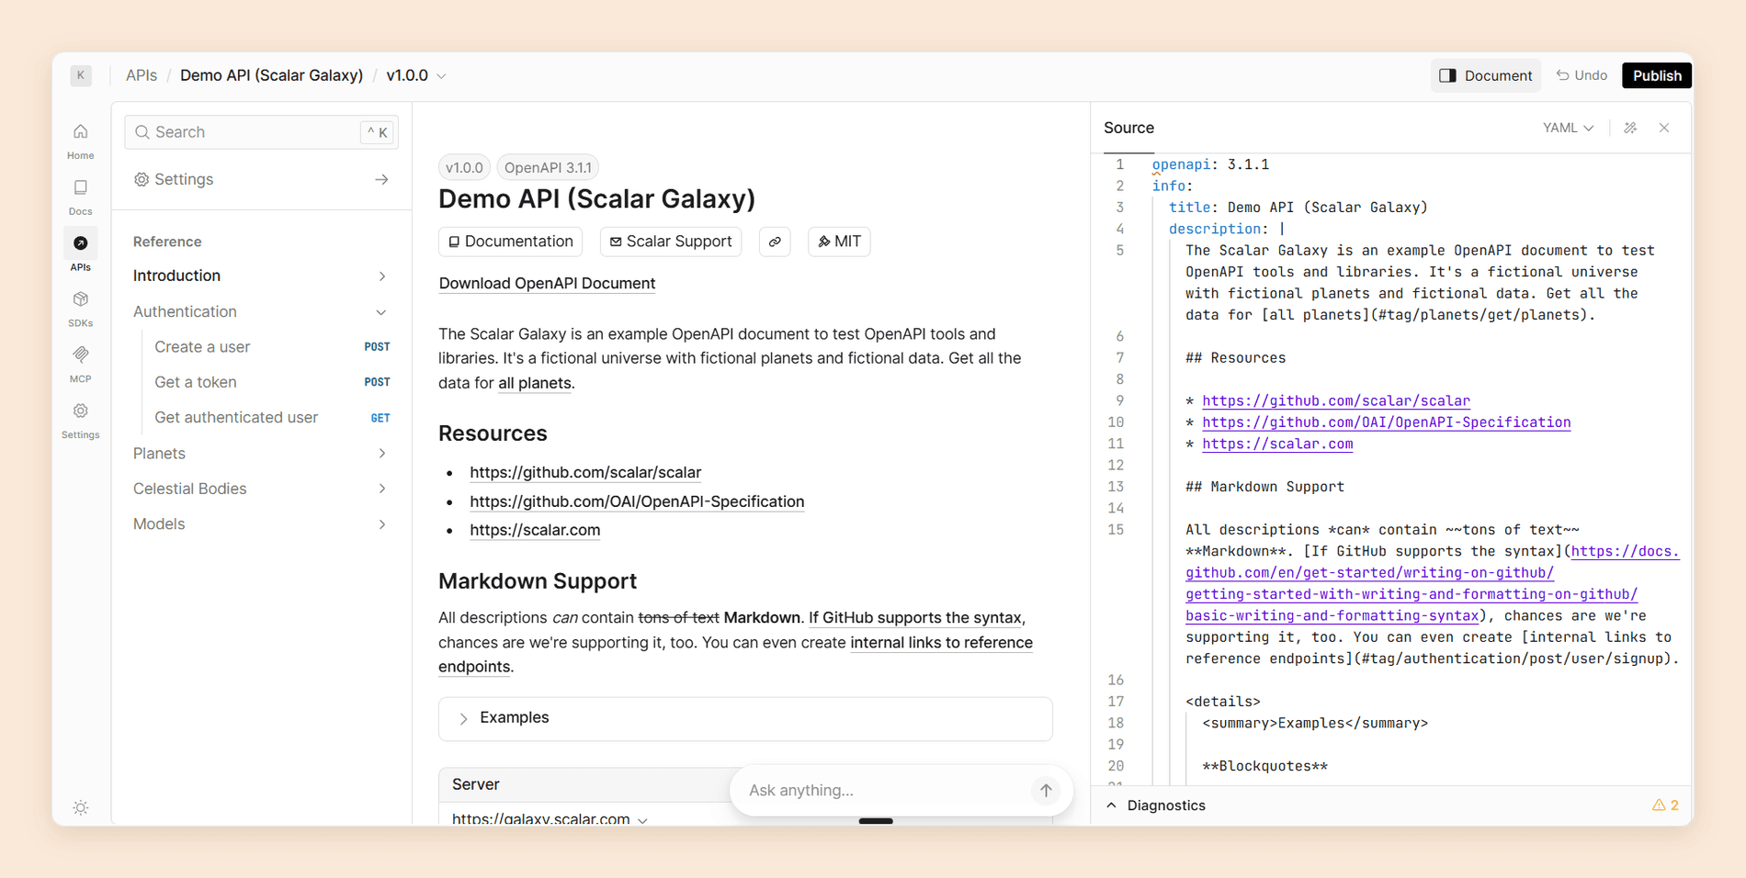Select Get a token endpoint

tap(261, 382)
